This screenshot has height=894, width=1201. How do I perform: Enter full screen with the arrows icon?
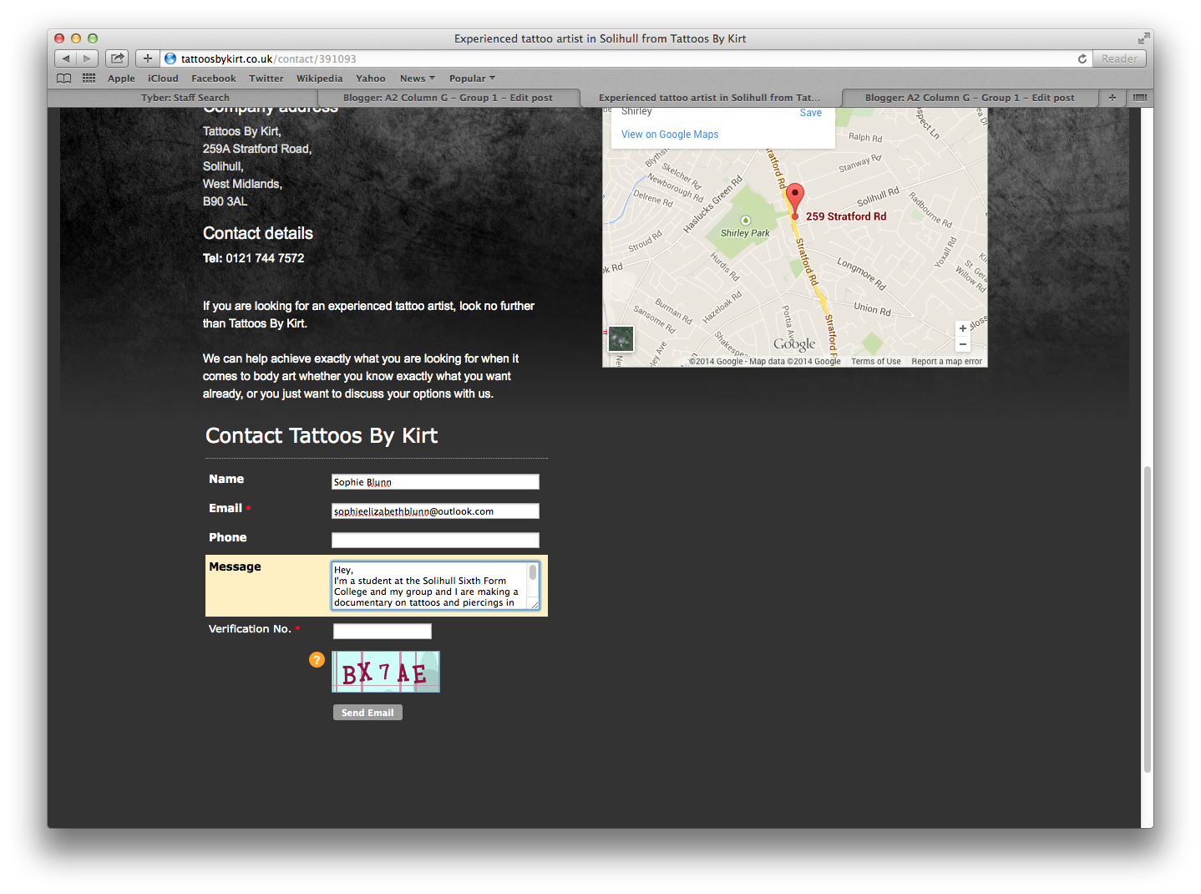pyautogui.click(x=1143, y=38)
